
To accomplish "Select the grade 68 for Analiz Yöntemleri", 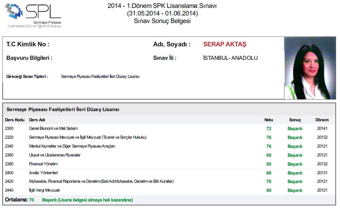I will [269, 173].
